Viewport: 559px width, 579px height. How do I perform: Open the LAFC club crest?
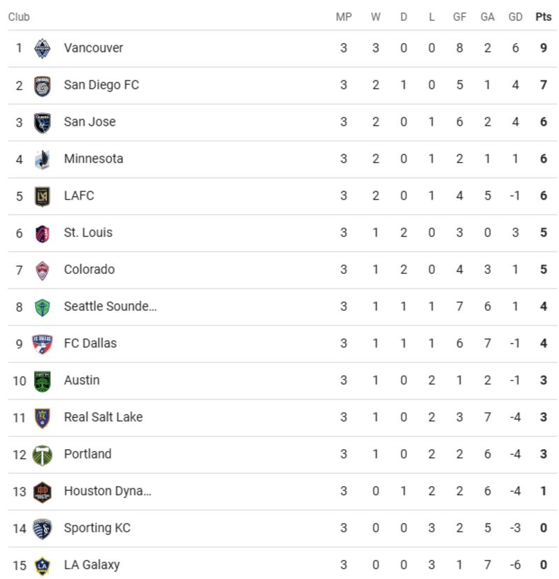coord(43,196)
